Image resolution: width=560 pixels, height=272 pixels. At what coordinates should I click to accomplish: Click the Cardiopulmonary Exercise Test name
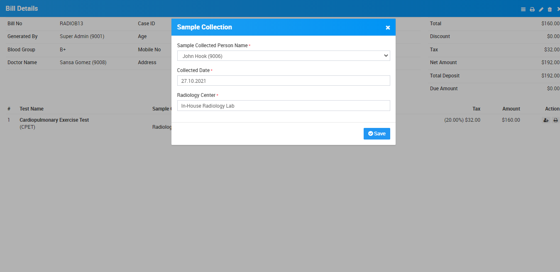[x=54, y=120]
